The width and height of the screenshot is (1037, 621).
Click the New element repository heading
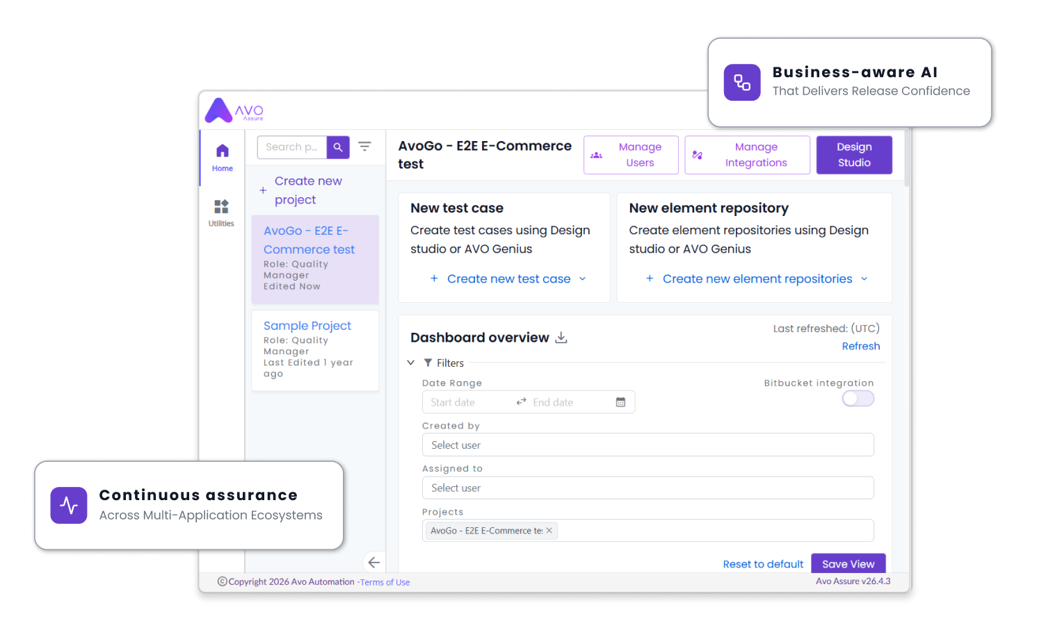[709, 208]
